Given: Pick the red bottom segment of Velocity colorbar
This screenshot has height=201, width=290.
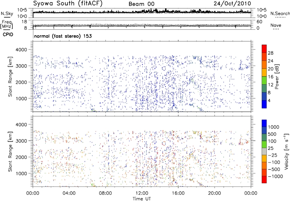Looking at the screenshot, I should (264, 180).
